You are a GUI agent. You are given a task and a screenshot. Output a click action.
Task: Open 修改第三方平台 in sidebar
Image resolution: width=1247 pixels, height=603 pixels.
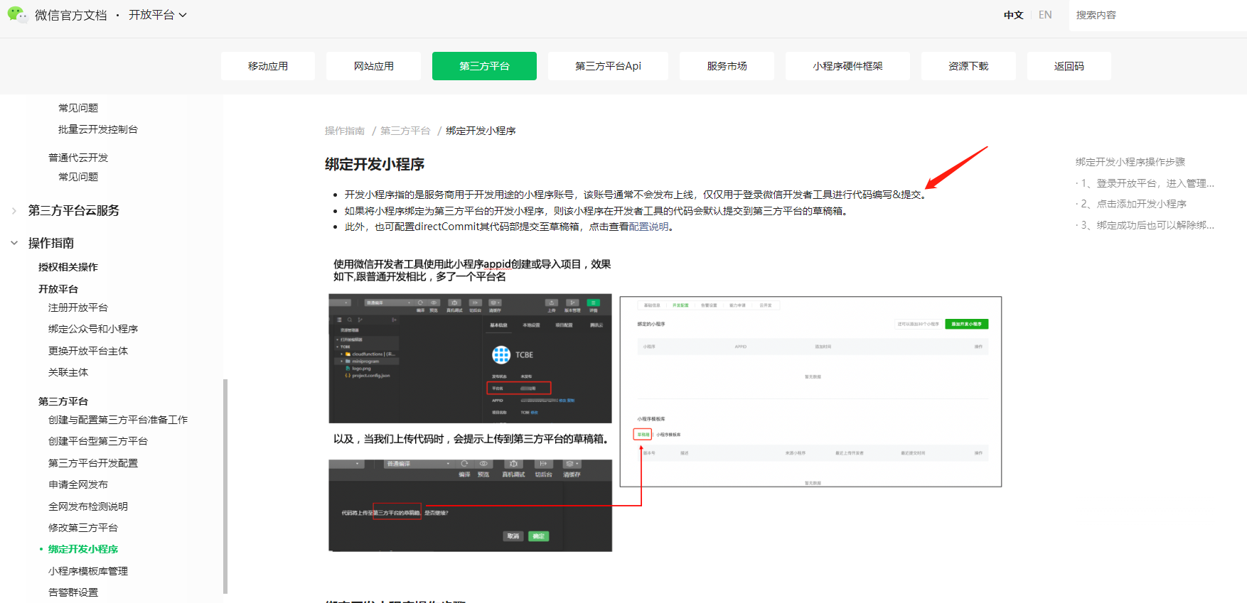pyautogui.click(x=83, y=528)
